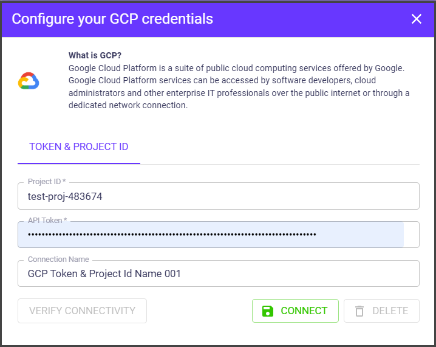Edit the Connection Name text field
The image size is (436, 347).
pyautogui.click(x=219, y=274)
